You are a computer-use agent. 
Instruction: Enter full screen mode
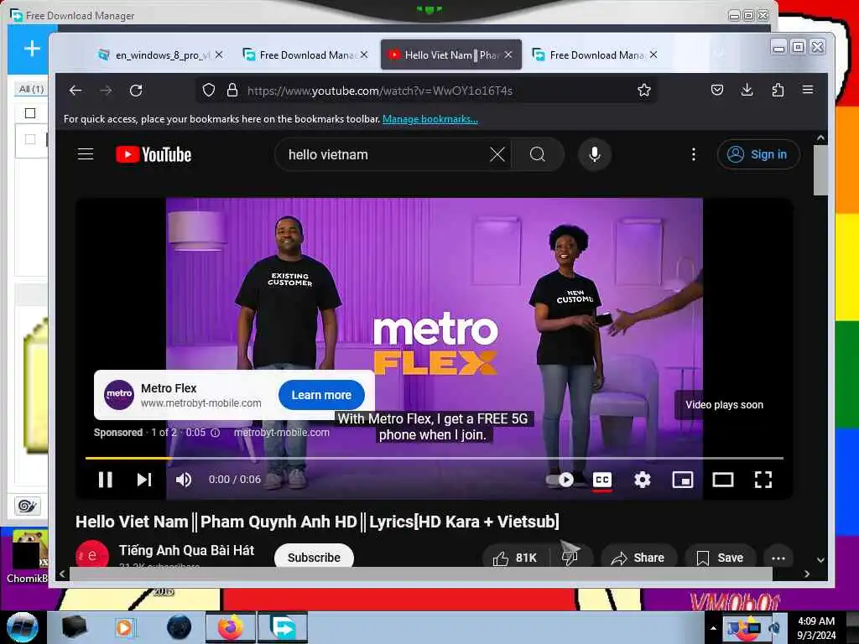(x=763, y=480)
